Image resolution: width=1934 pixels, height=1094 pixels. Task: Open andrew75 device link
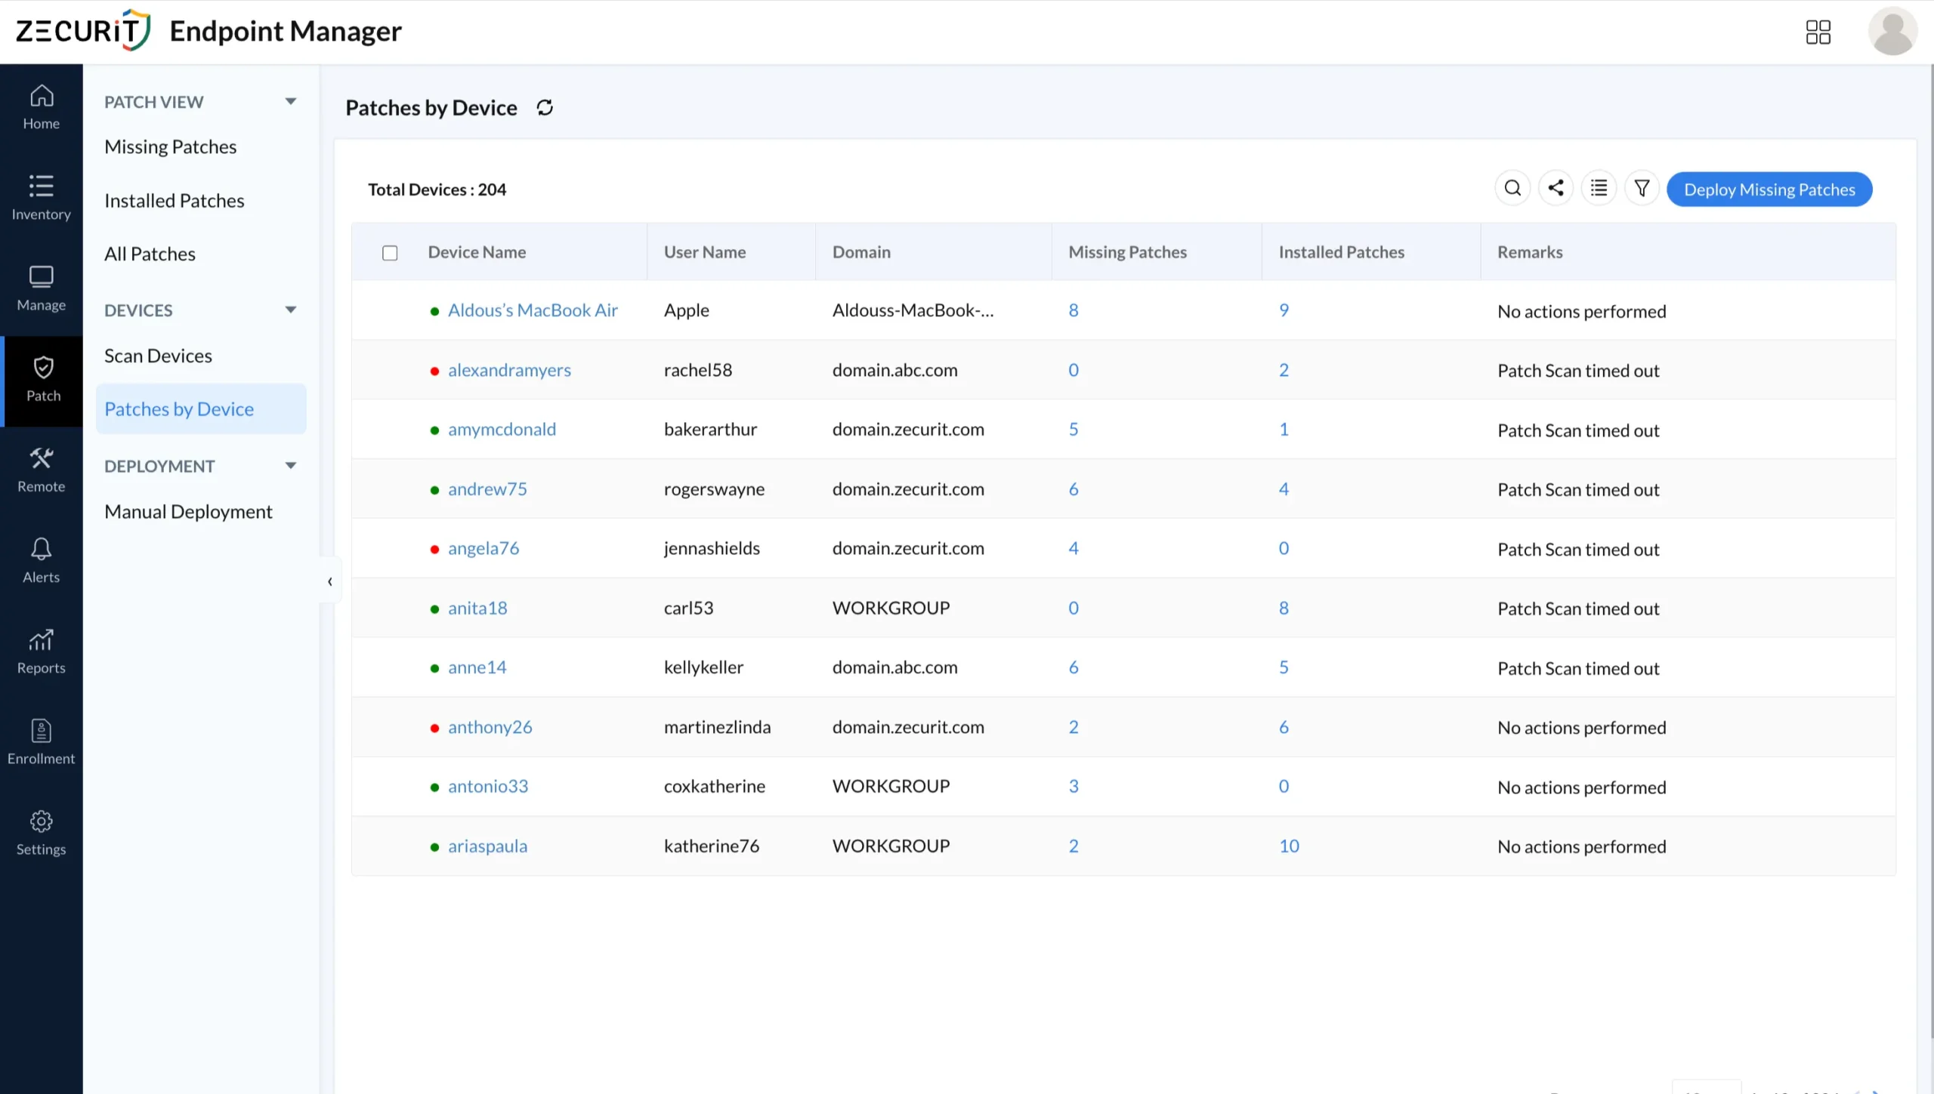point(487,488)
